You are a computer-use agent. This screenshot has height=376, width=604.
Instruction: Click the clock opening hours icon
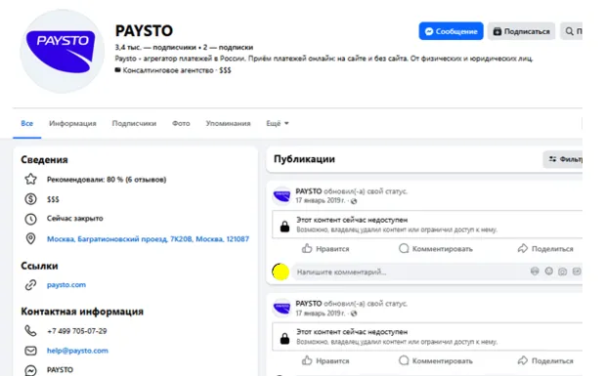(31, 219)
